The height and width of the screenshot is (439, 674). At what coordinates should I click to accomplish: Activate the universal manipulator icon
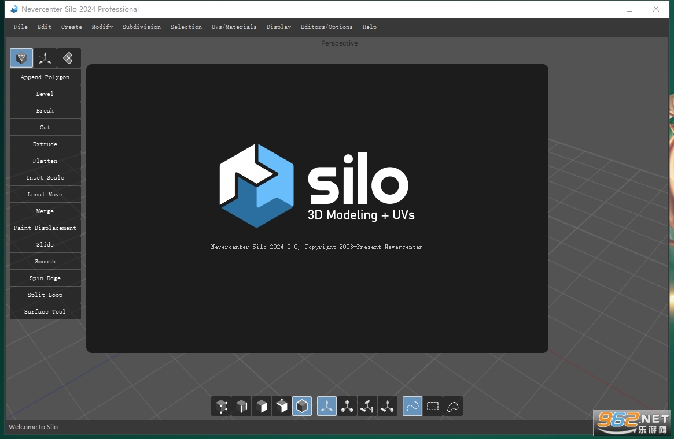click(387, 406)
